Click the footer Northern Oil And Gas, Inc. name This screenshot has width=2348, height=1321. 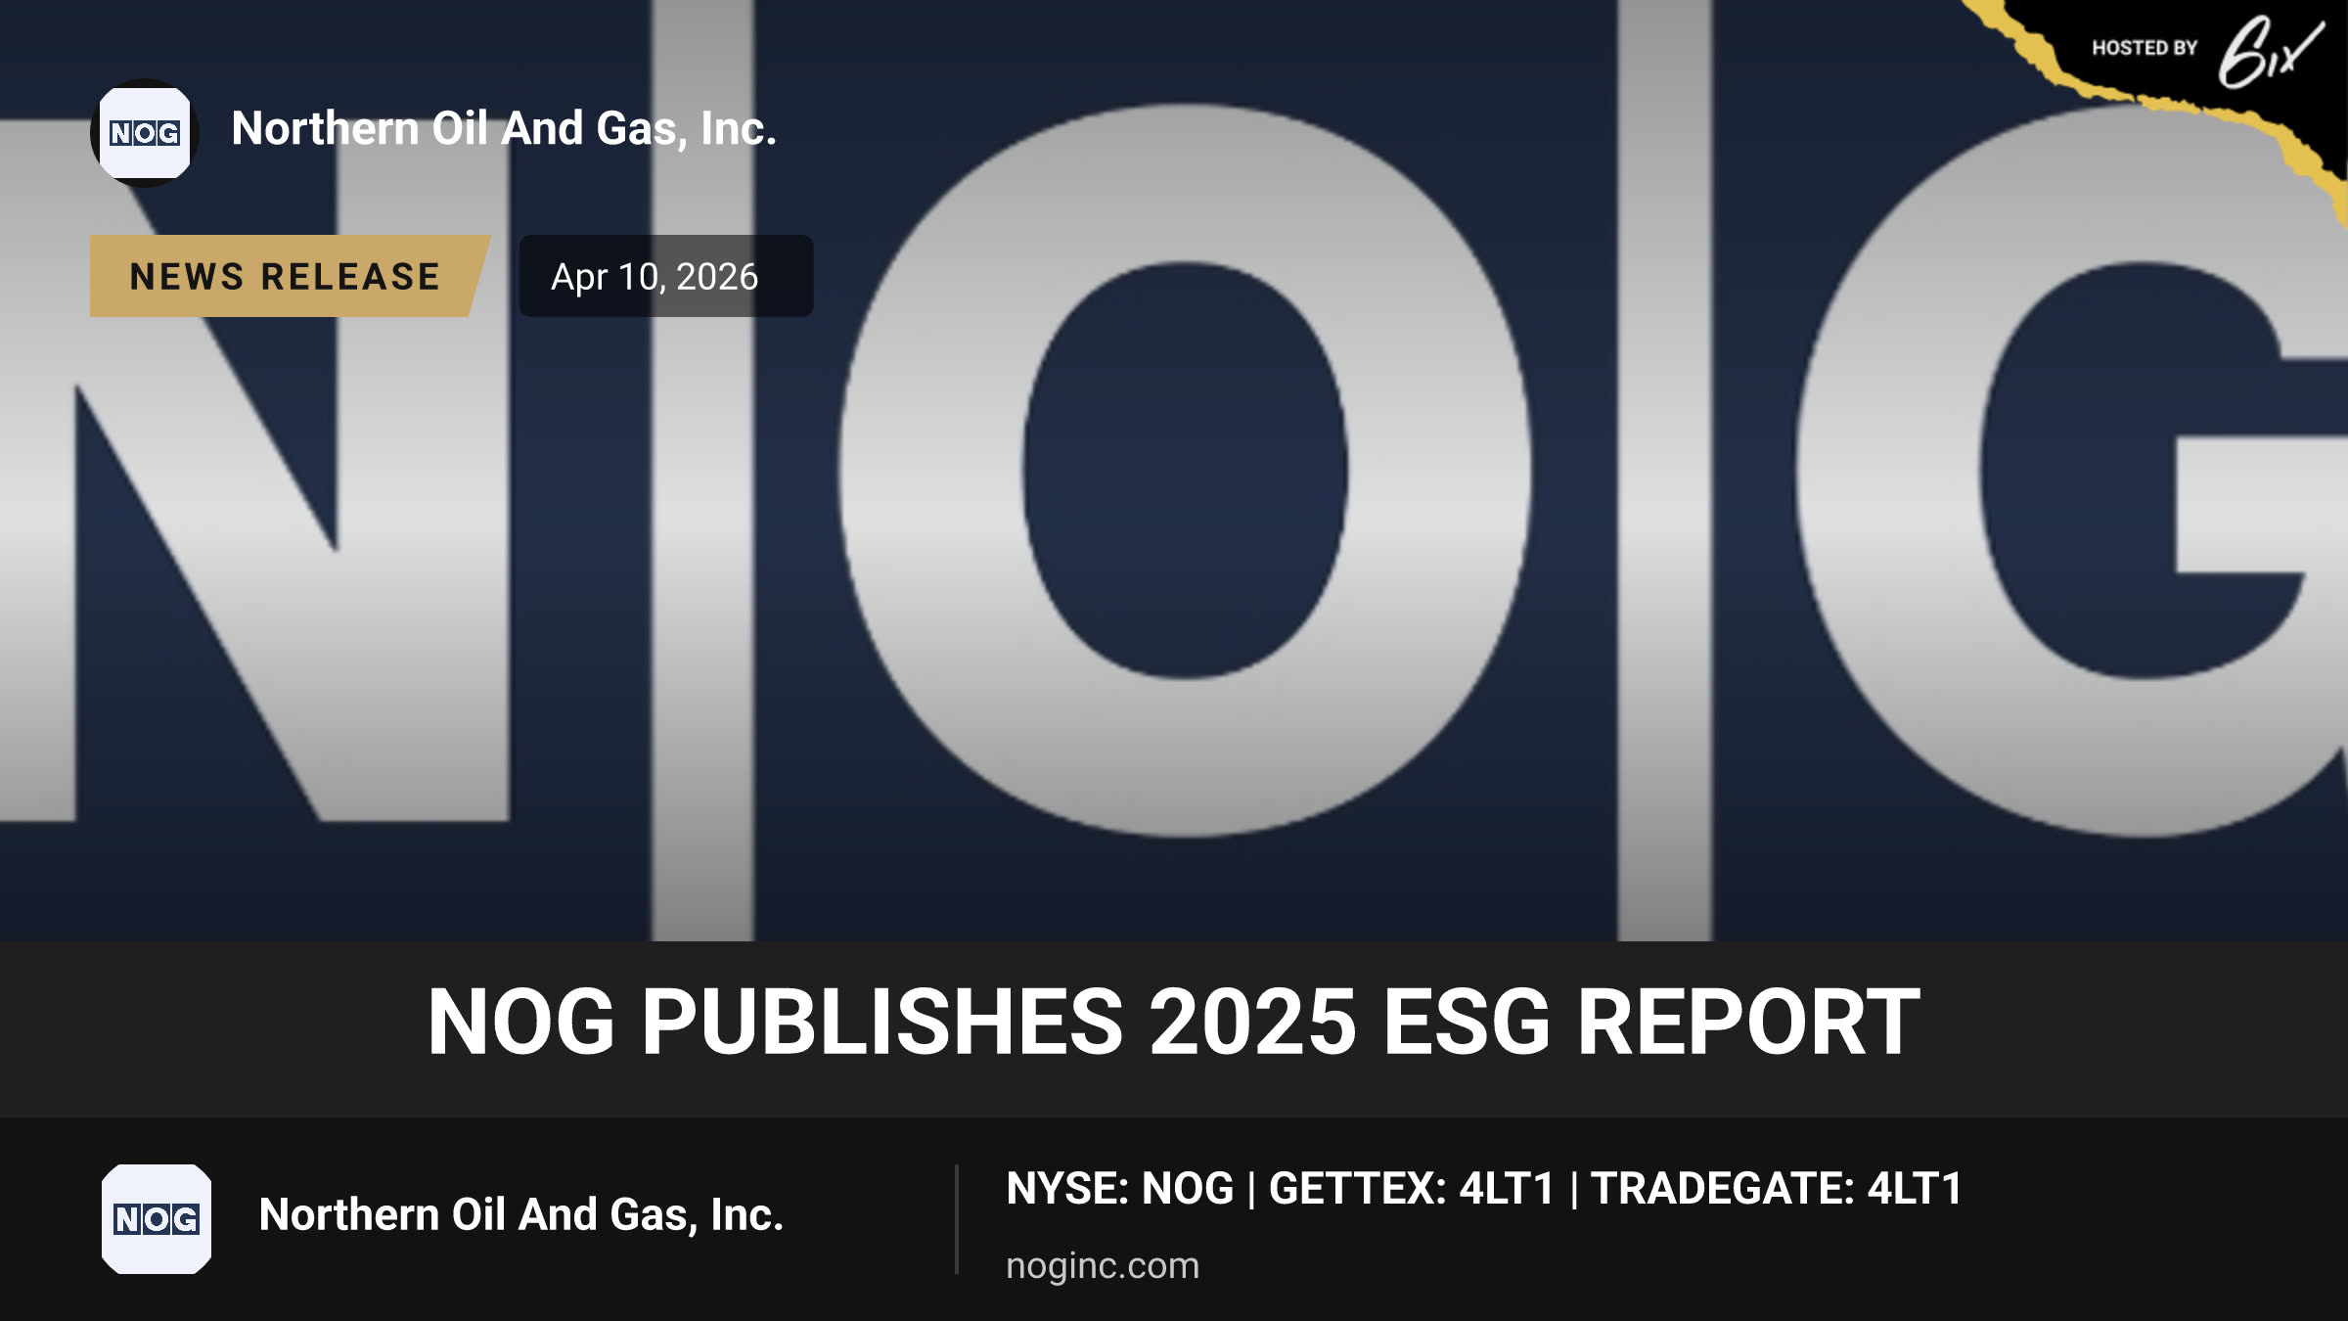click(521, 1214)
